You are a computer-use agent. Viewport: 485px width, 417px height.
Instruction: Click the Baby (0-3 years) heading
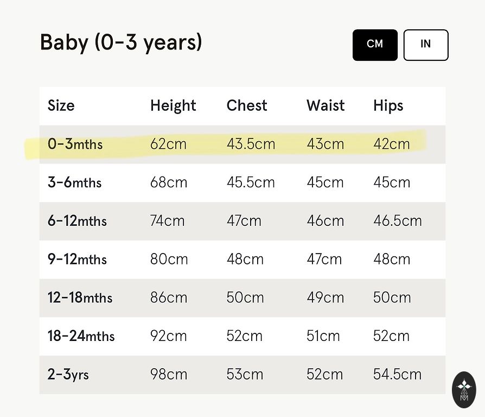(121, 42)
